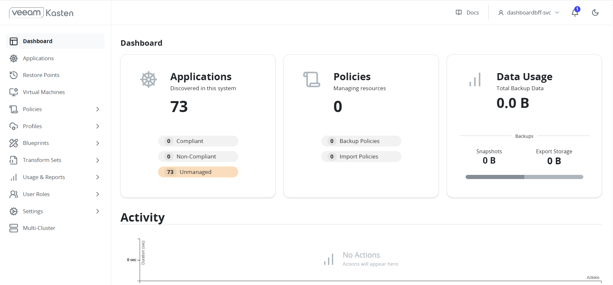Click the Applications helm wheel sidebar icon
This screenshot has width=613, height=285.
coord(14,58)
